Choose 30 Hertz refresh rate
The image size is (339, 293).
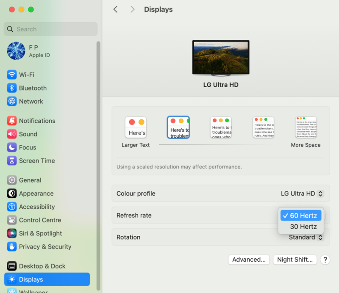pyautogui.click(x=303, y=227)
